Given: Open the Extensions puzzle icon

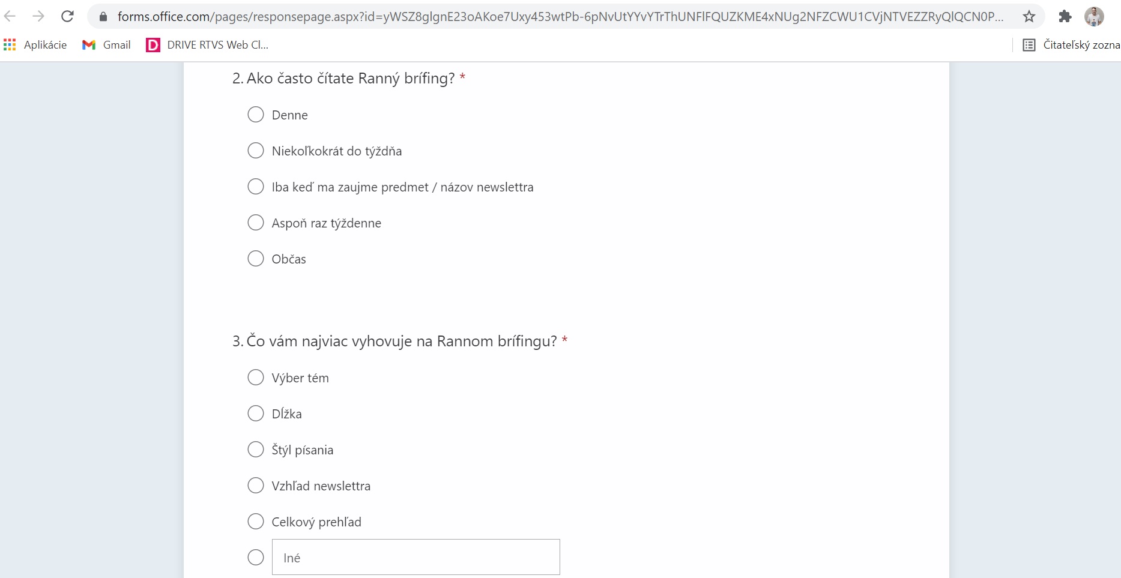Looking at the screenshot, I should [x=1065, y=16].
